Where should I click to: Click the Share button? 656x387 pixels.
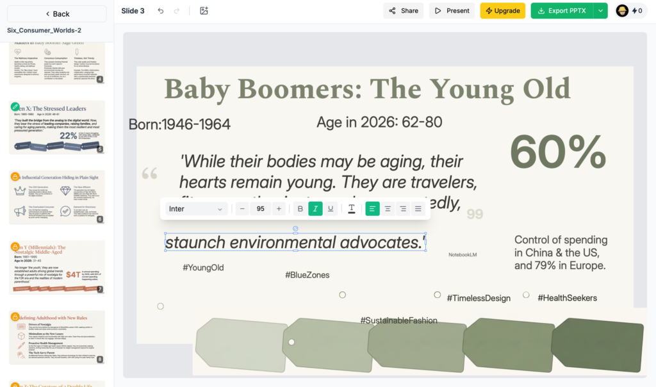403,11
